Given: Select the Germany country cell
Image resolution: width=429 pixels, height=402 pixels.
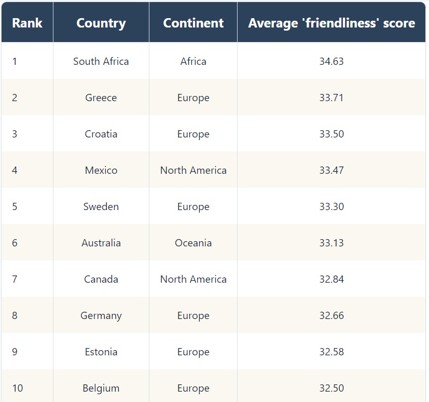Looking at the screenshot, I should [x=101, y=315].
